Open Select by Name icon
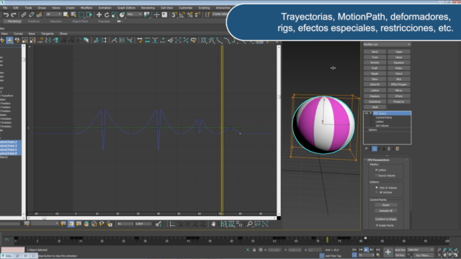The width and height of the screenshot is (461, 259). point(73,14)
